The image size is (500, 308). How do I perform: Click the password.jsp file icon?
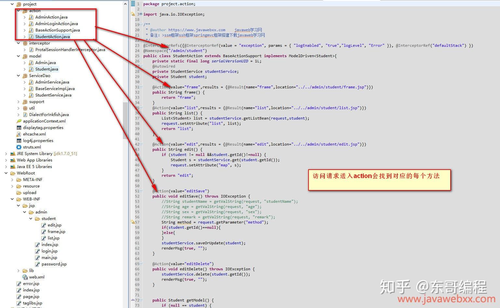37,264
